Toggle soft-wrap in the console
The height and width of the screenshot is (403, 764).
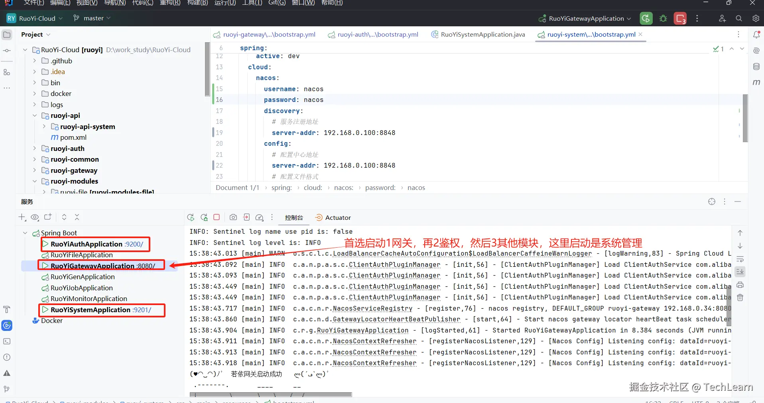tap(740, 259)
